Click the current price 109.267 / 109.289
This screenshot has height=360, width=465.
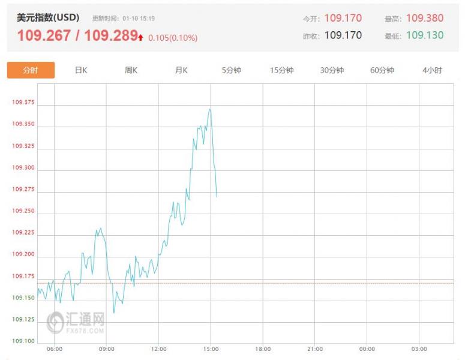pos(77,36)
